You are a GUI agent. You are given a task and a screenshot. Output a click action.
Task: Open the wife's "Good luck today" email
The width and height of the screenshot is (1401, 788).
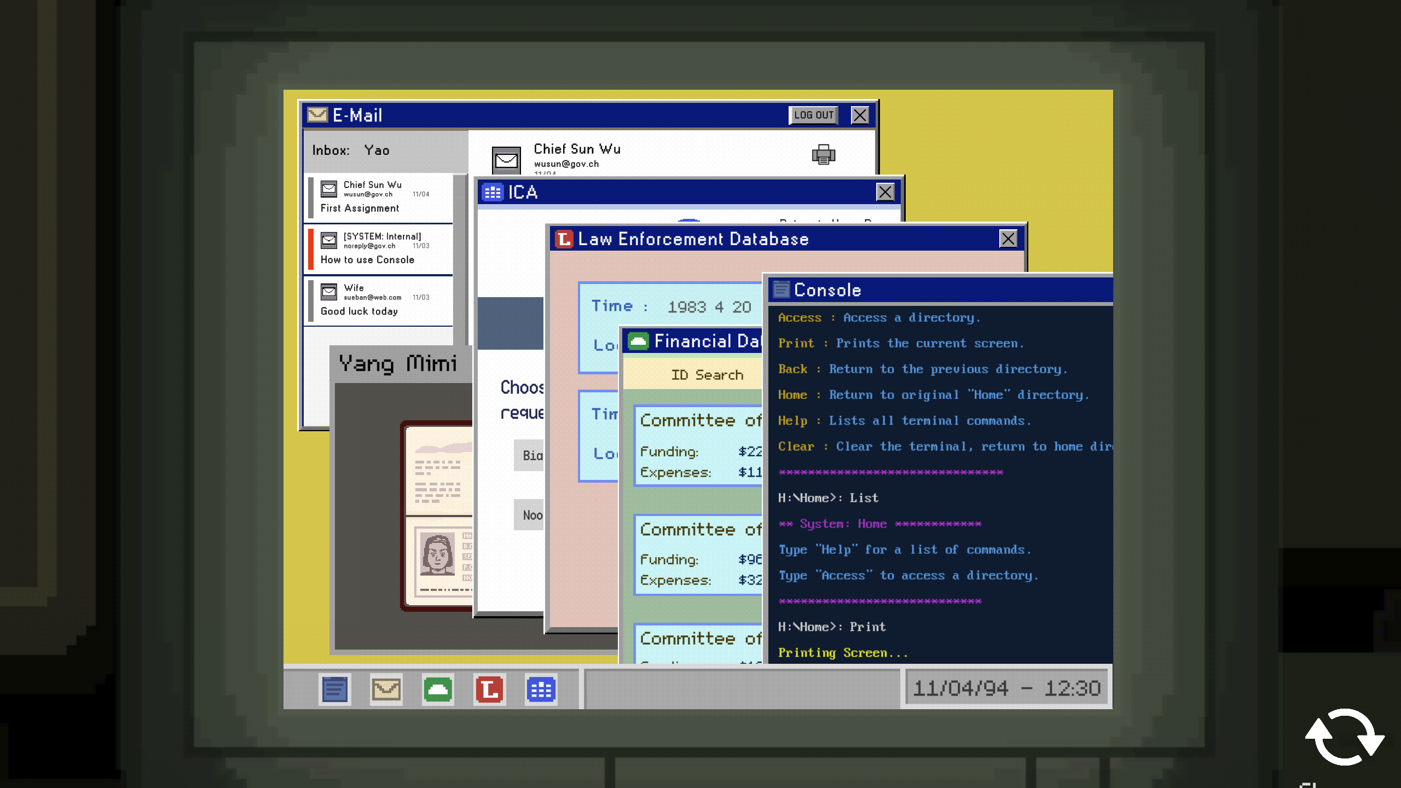(379, 299)
